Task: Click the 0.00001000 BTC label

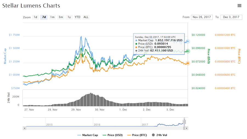Action: point(225,48)
